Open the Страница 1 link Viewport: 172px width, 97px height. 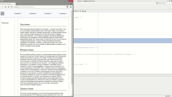[18, 13]
